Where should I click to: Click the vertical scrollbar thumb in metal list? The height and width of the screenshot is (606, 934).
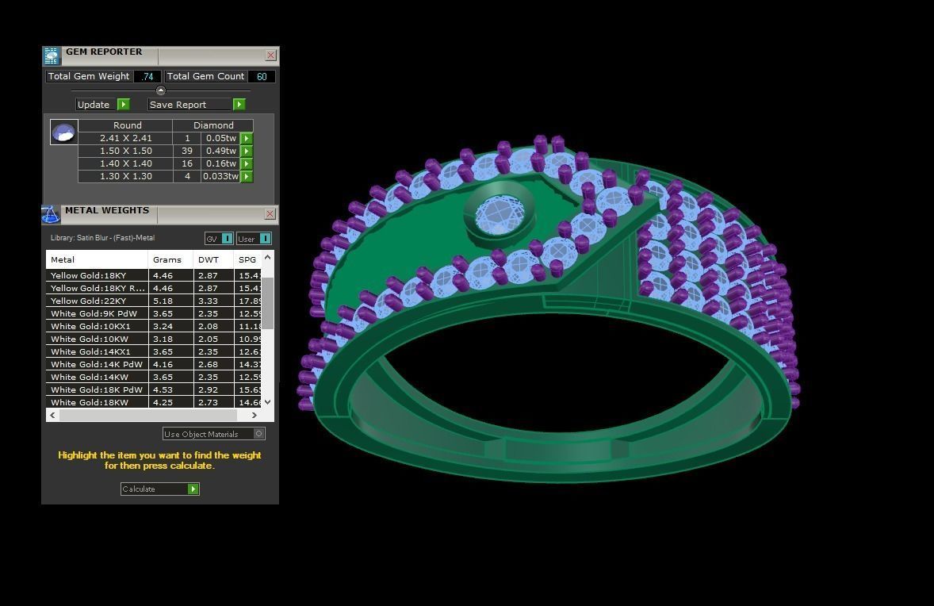tap(267, 303)
